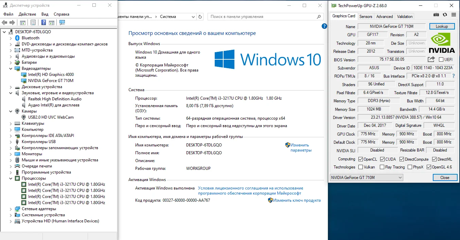The image size is (460, 240).
Task: Click search magnifier in control panel search
Action: tap(319, 17)
